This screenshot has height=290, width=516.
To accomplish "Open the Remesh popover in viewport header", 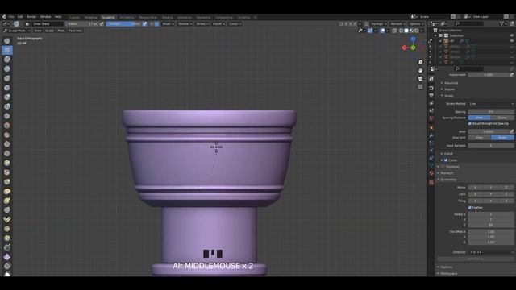I will [x=397, y=23].
